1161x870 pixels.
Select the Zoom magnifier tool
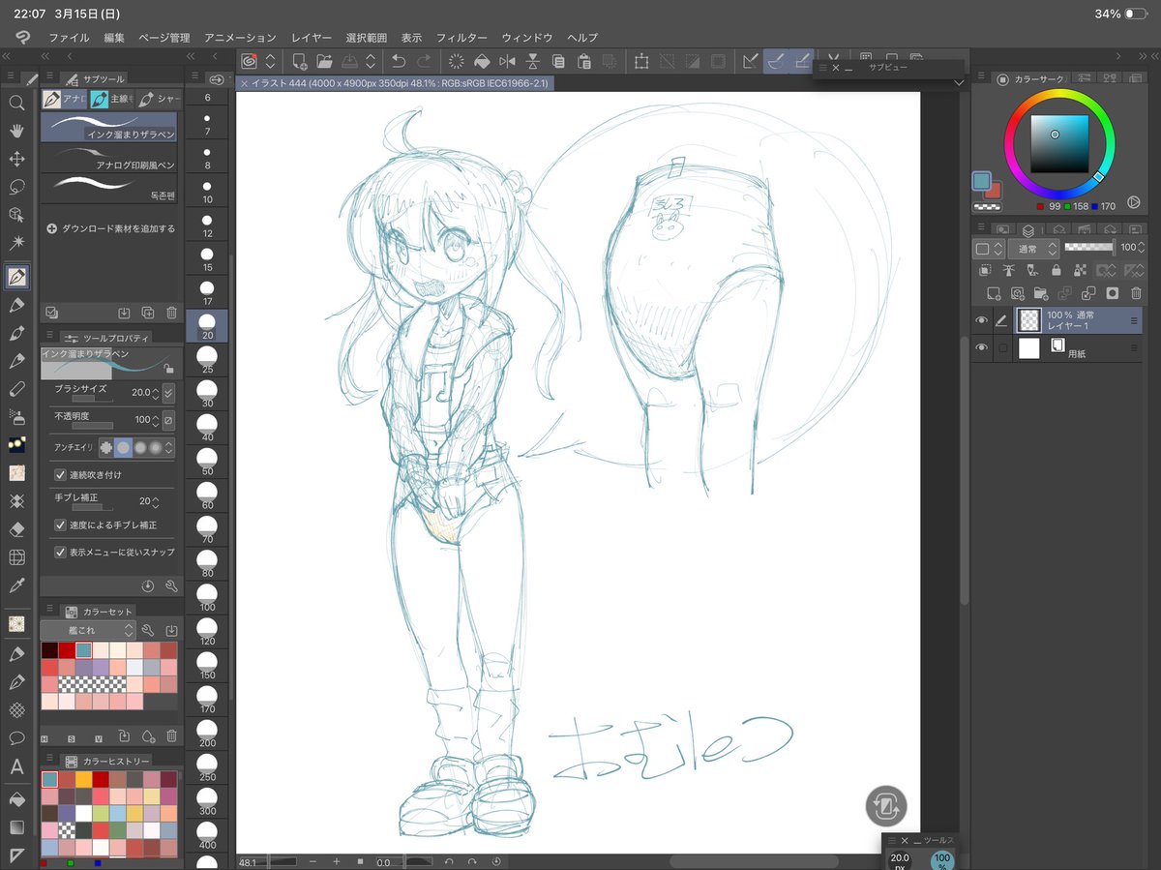(16, 102)
